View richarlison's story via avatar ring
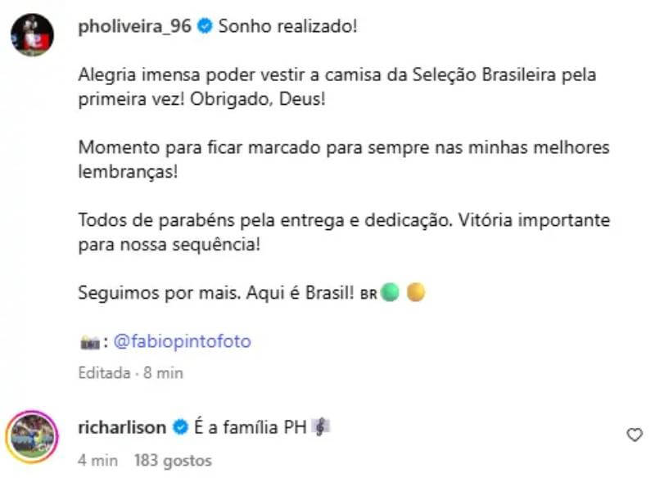This screenshot has height=478, width=655. (32, 436)
